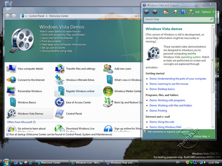
Task: Go forward in Help and Support
Action: coord(155,12)
